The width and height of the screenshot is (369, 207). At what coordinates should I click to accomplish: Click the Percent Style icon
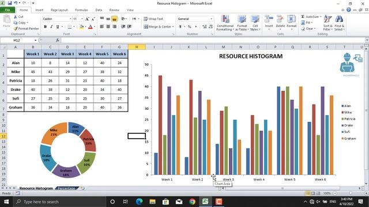[x=190, y=27]
